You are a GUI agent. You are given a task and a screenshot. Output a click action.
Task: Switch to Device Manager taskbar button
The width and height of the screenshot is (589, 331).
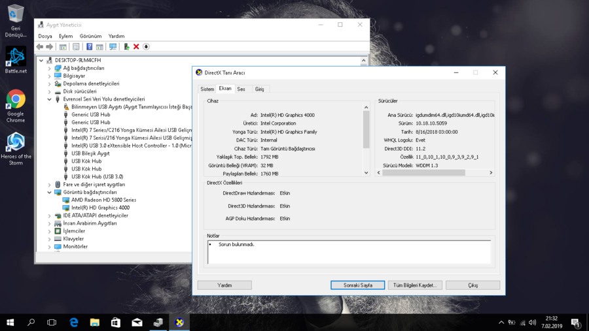pos(158,323)
